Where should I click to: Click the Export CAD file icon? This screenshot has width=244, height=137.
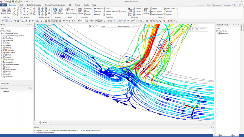(9, 11)
